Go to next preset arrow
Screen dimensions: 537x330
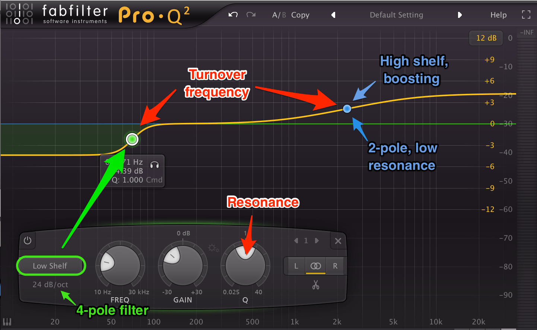pos(460,15)
